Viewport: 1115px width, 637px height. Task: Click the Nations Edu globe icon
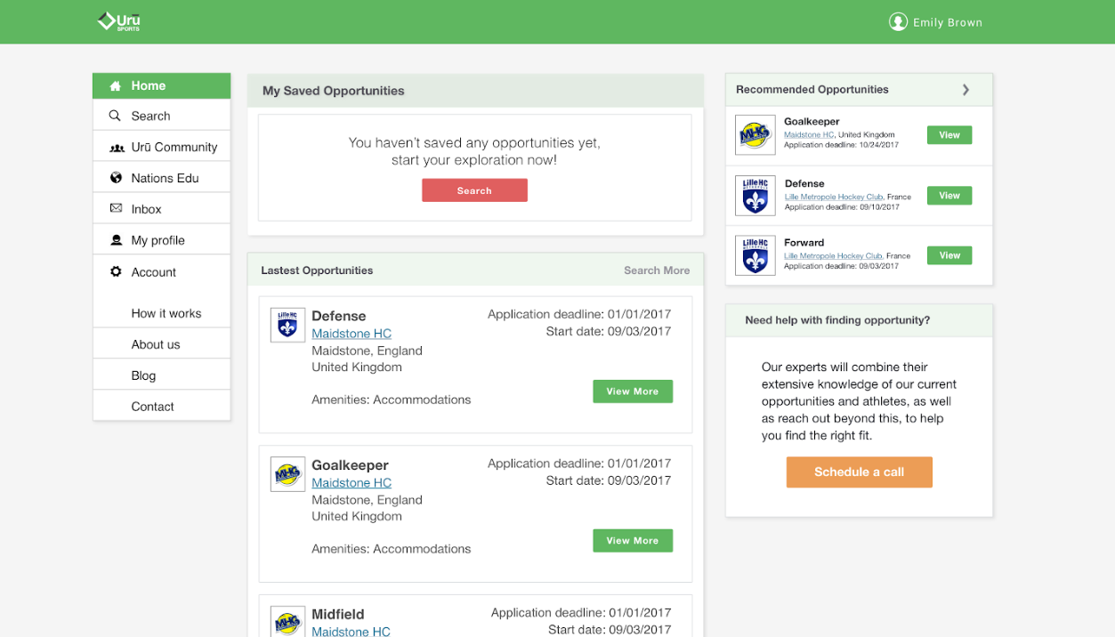click(116, 178)
